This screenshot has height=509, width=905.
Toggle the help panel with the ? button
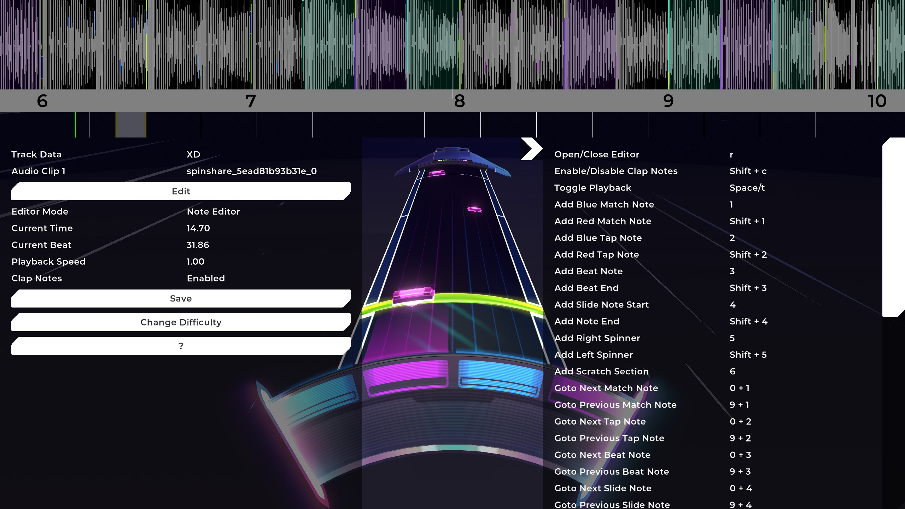[x=181, y=346]
